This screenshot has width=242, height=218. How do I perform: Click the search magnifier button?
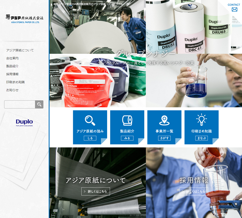pyautogui.click(x=39, y=104)
